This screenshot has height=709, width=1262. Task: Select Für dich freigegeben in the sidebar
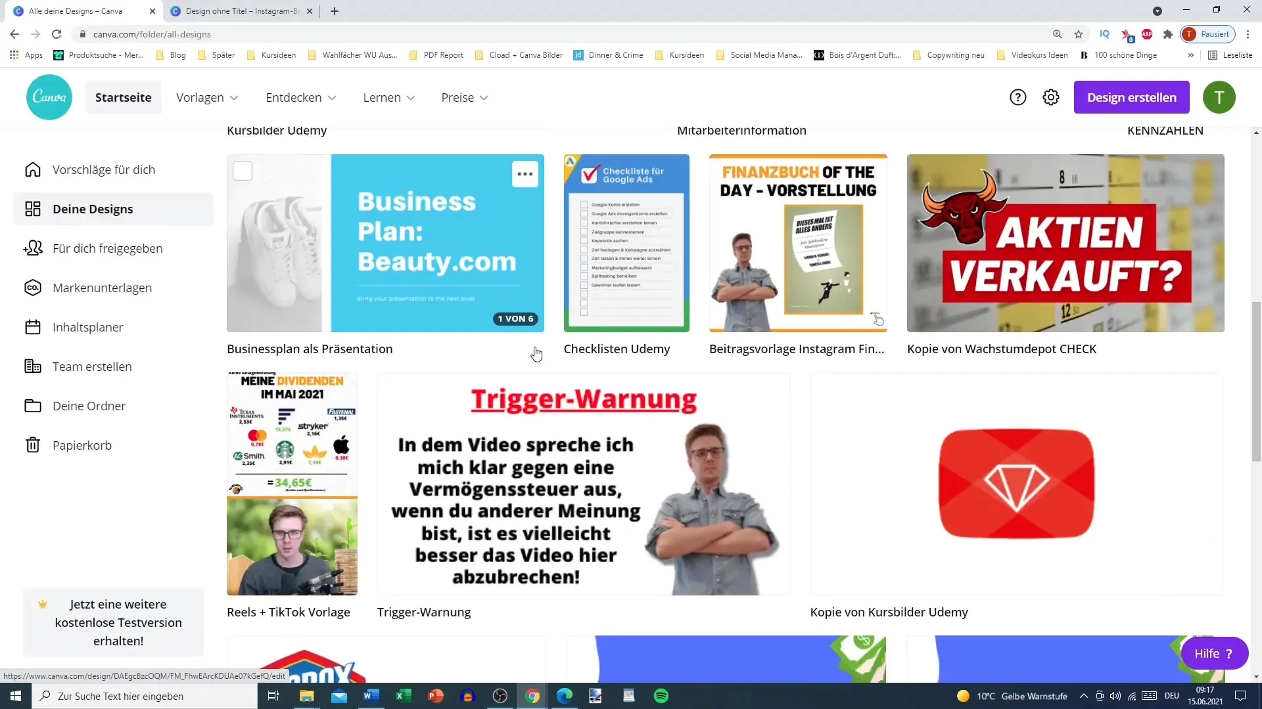coord(113,248)
